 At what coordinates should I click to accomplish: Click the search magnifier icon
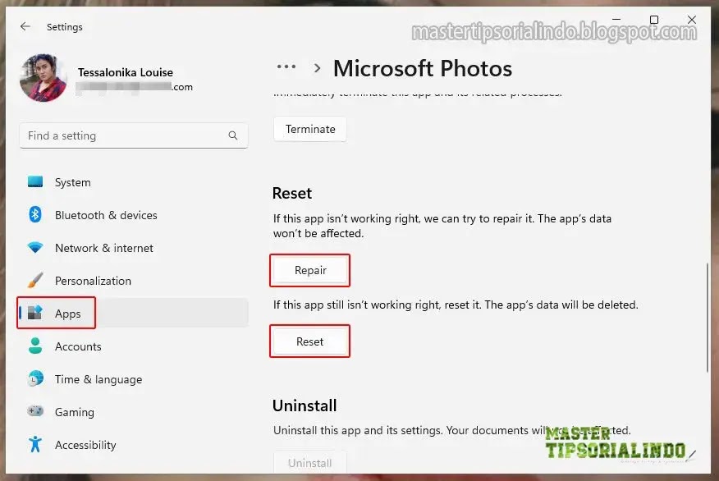pyautogui.click(x=233, y=135)
